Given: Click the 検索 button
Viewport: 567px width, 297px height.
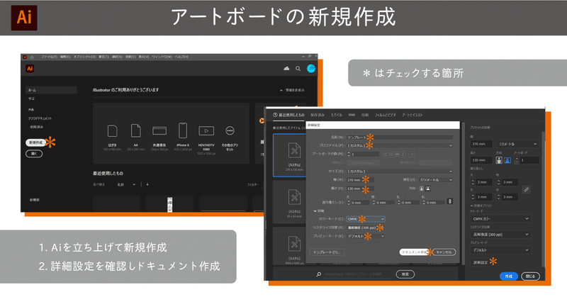Looking at the screenshot, I should [x=405, y=274].
